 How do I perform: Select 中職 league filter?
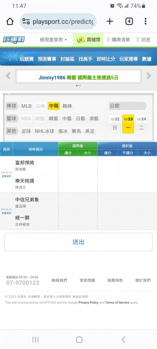54,106
